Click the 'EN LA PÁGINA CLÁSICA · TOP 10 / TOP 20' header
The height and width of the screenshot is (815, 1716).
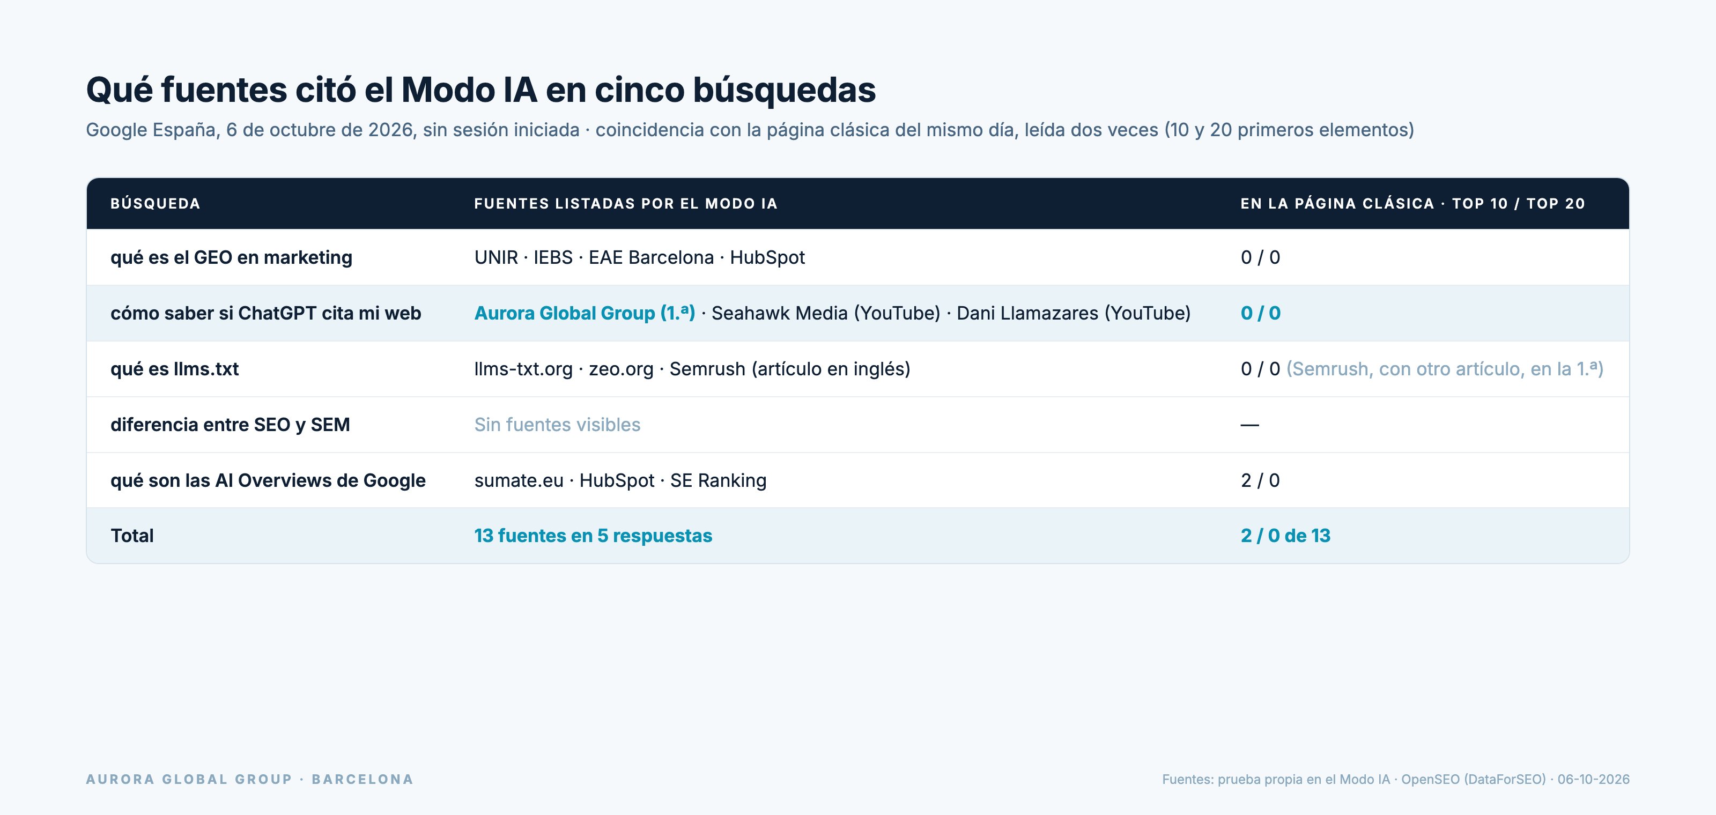point(1412,204)
